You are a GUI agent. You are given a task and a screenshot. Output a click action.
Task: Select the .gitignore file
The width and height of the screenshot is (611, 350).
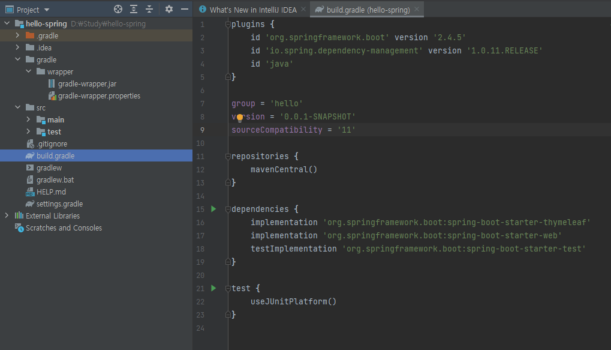(52, 144)
